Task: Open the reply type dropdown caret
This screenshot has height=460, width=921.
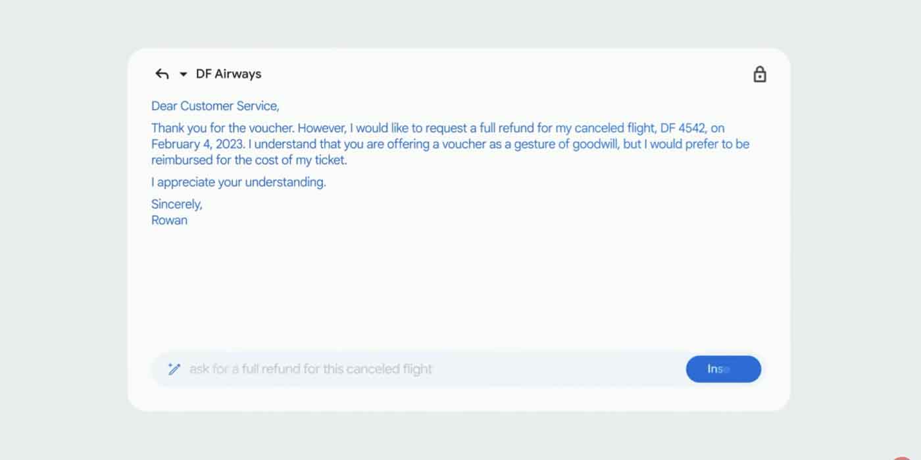Action: (x=184, y=74)
